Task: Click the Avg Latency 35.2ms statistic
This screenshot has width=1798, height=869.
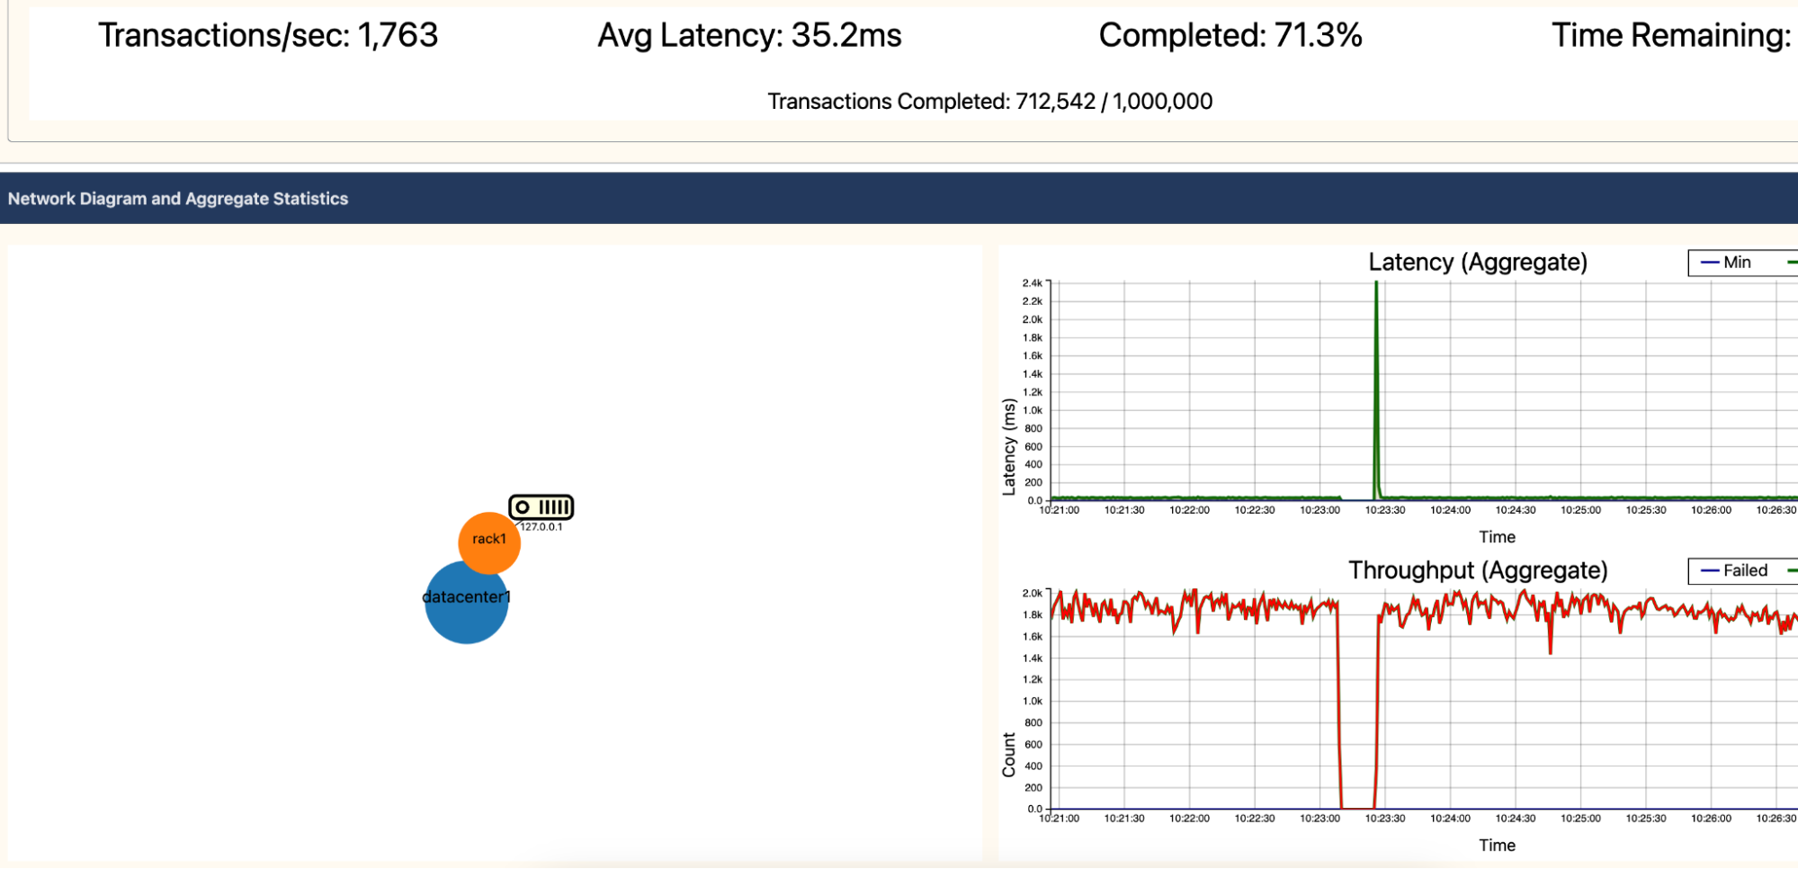Action: pos(749,36)
